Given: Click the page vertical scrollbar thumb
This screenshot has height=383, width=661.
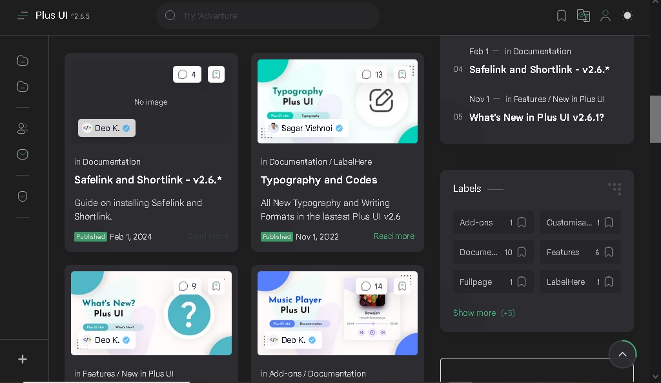Looking at the screenshot, I should (656, 119).
